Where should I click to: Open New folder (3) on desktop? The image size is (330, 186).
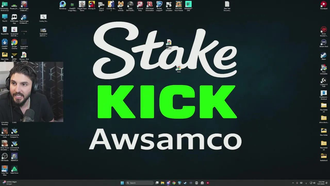(324, 108)
